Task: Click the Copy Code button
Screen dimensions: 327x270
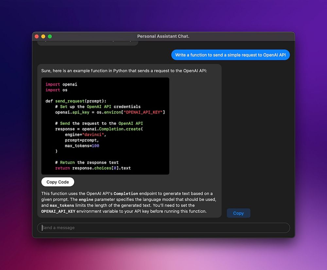Action: (58, 182)
